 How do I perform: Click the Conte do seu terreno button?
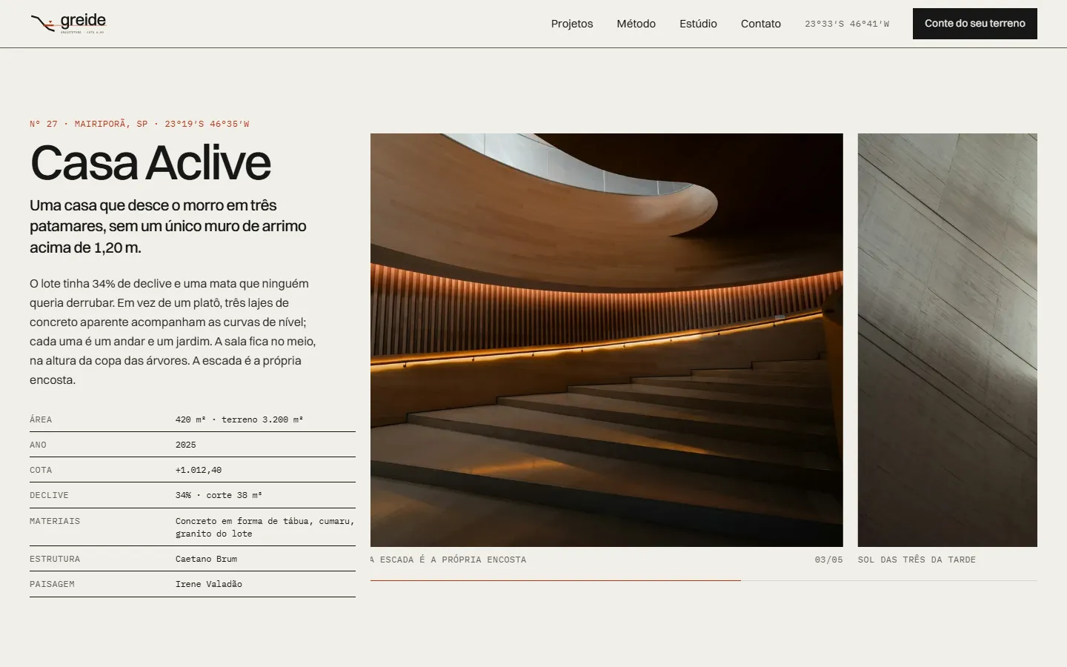(x=975, y=24)
